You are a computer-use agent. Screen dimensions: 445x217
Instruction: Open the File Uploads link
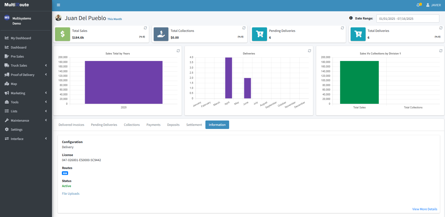coord(71,194)
